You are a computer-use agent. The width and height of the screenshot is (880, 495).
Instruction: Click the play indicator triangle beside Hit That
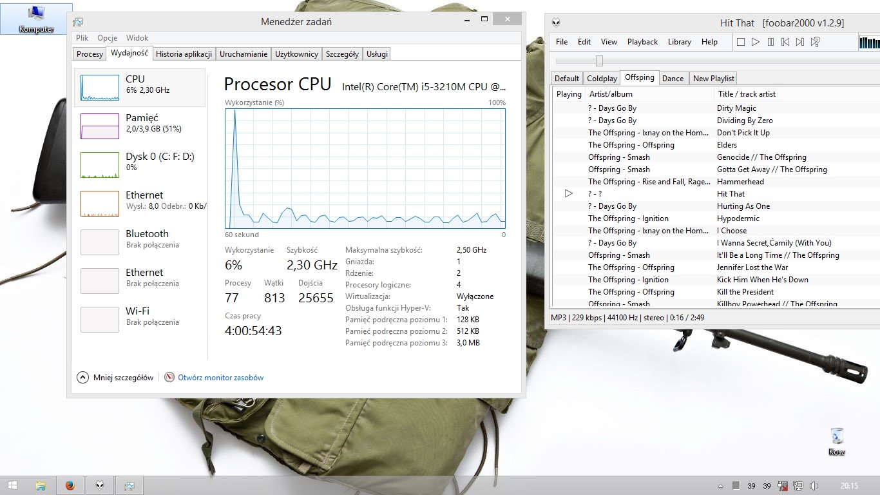click(x=568, y=193)
